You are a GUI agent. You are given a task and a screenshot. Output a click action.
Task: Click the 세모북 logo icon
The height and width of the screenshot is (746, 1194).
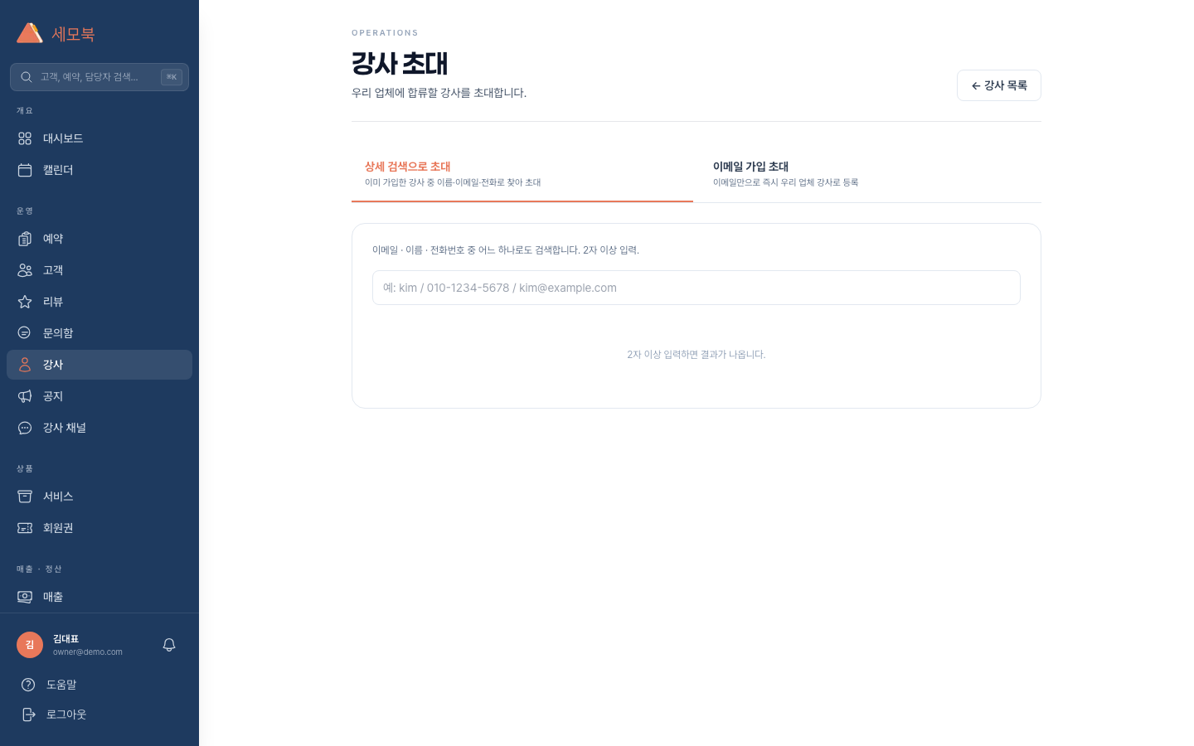click(30, 33)
